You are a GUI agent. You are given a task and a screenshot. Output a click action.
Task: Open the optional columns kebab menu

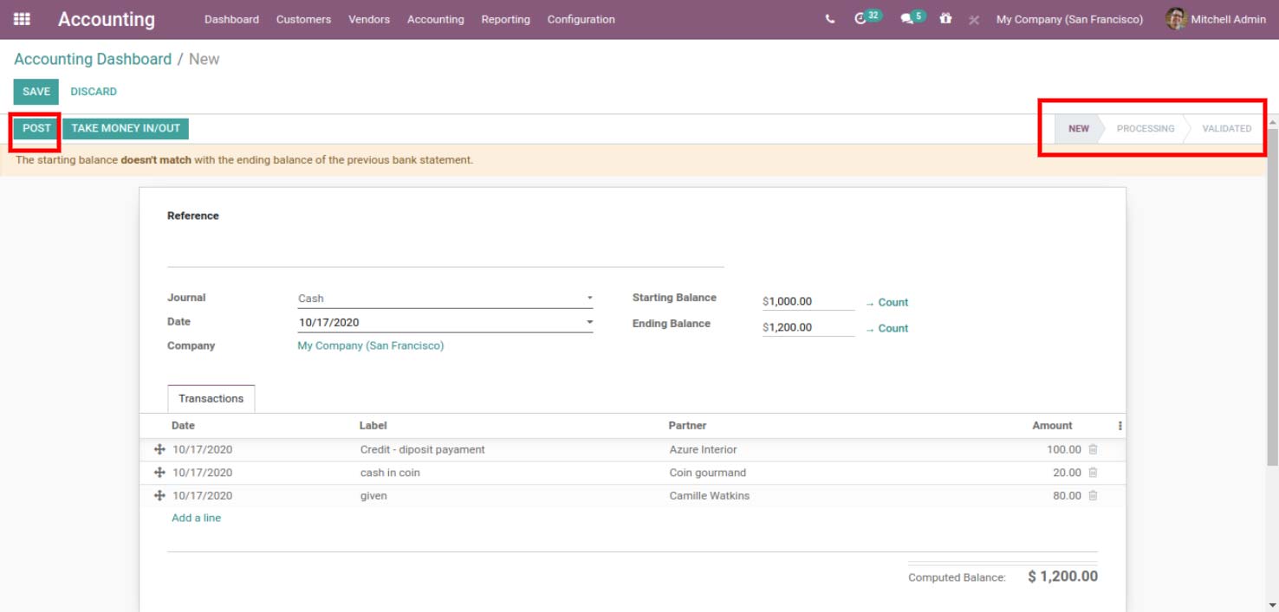pyautogui.click(x=1120, y=426)
